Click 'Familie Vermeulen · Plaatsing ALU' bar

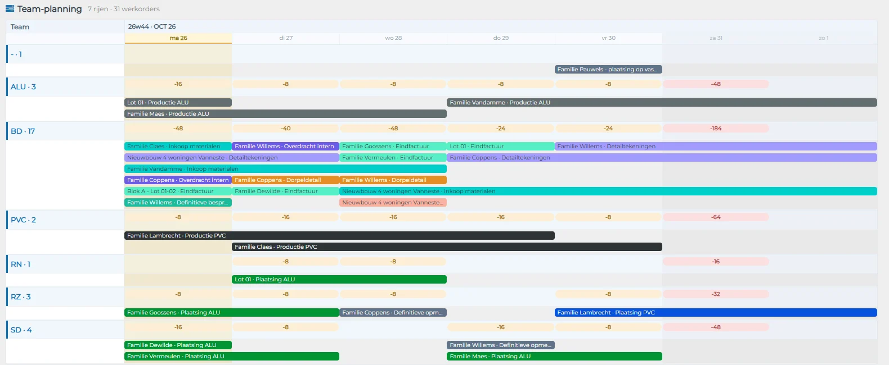(x=232, y=357)
